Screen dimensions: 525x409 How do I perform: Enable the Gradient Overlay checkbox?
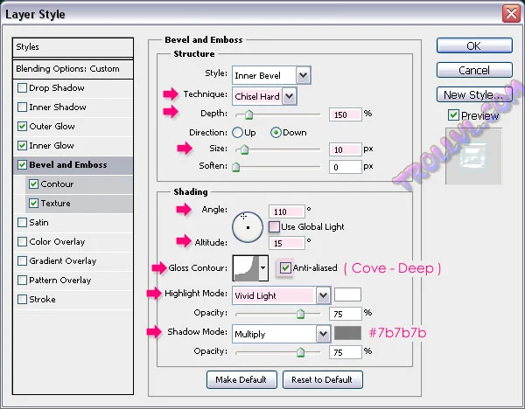(x=22, y=260)
